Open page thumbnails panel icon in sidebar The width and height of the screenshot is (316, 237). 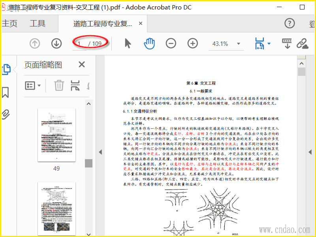pyautogui.click(x=6, y=70)
